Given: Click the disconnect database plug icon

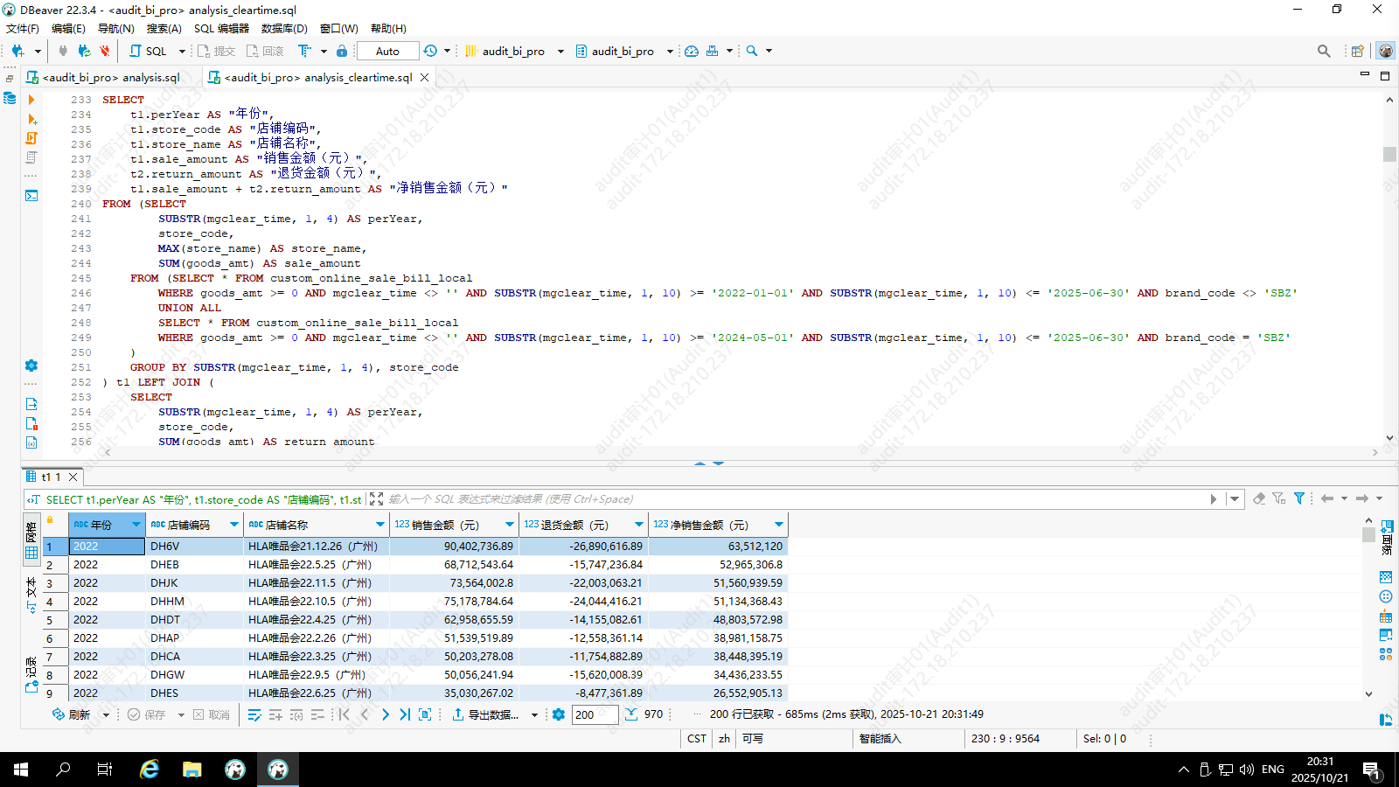Looking at the screenshot, I should coord(104,51).
